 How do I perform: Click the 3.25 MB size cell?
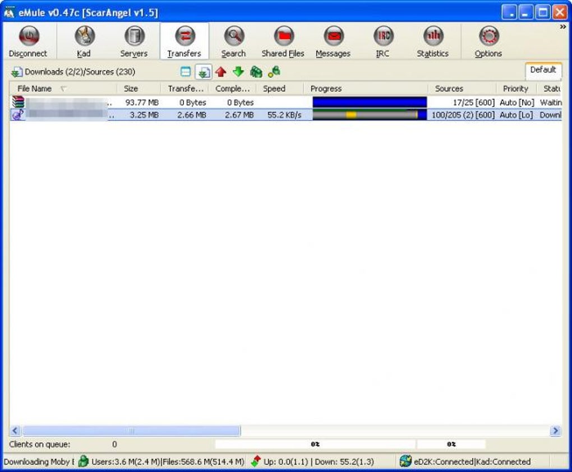tap(144, 115)
